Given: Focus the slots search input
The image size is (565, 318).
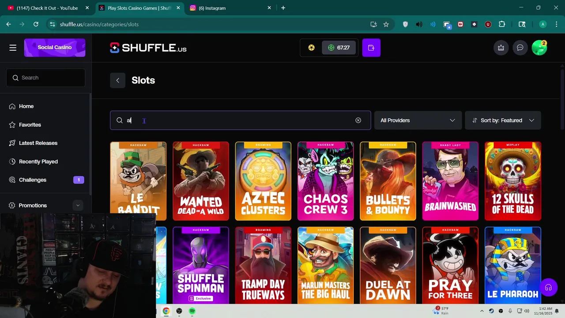Looking at the screenshot, I should click(x=241, y=120).
